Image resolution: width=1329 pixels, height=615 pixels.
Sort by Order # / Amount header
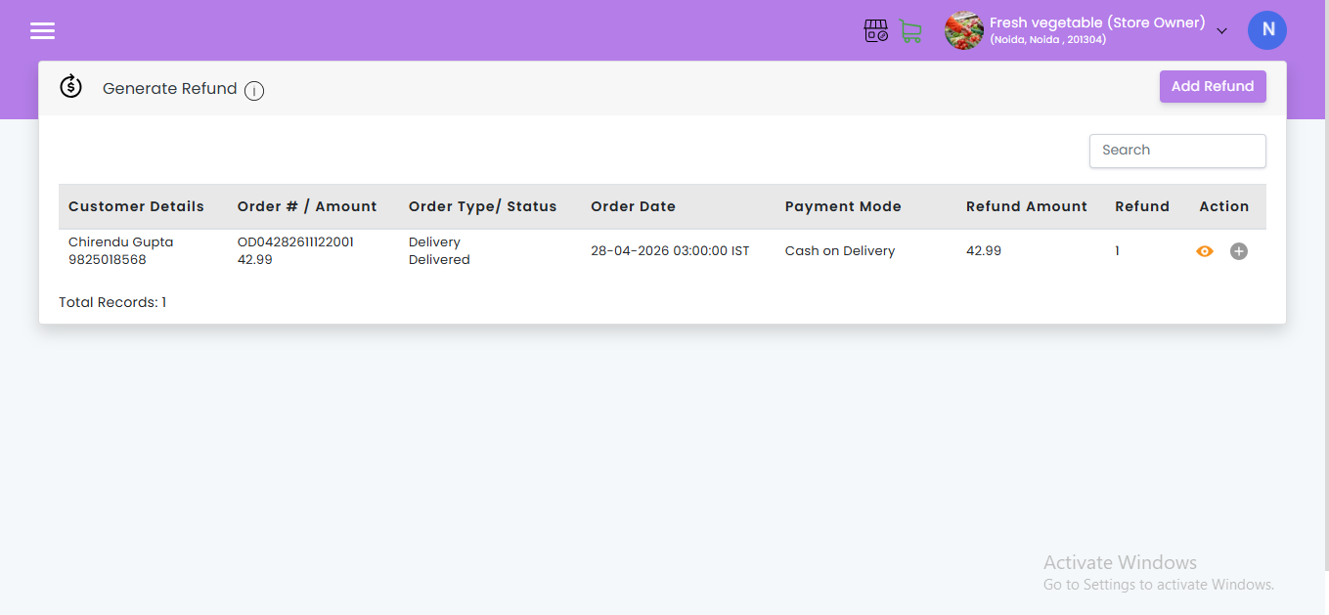[307, 206]
